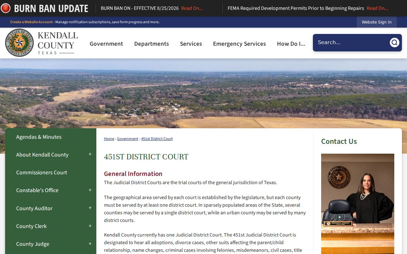Expand About Kendall County submenu
The height and width of the screenshot is (254, 407).
click(x=90, y=154)
